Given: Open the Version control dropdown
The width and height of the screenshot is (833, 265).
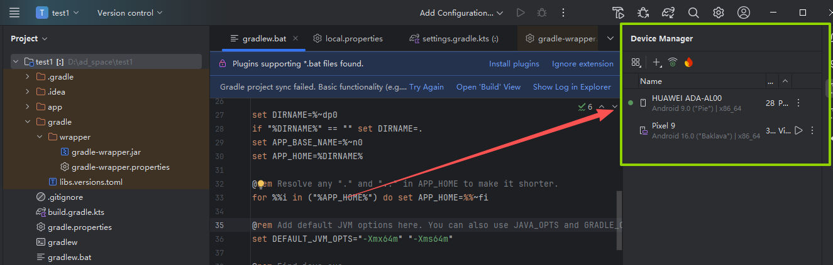Looking at the screenshot, I should 130,13.
